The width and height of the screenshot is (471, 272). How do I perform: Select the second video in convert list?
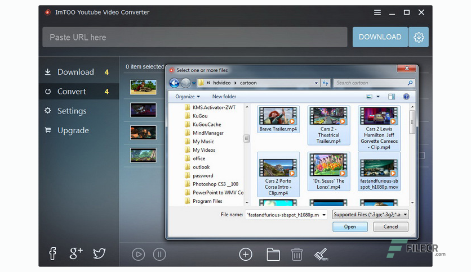143,110
